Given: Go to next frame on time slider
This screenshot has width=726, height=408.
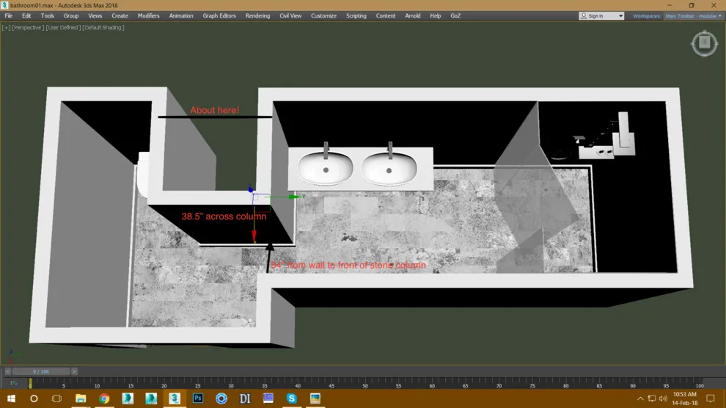Looking at the screenshot, I should tap(74, 371).
